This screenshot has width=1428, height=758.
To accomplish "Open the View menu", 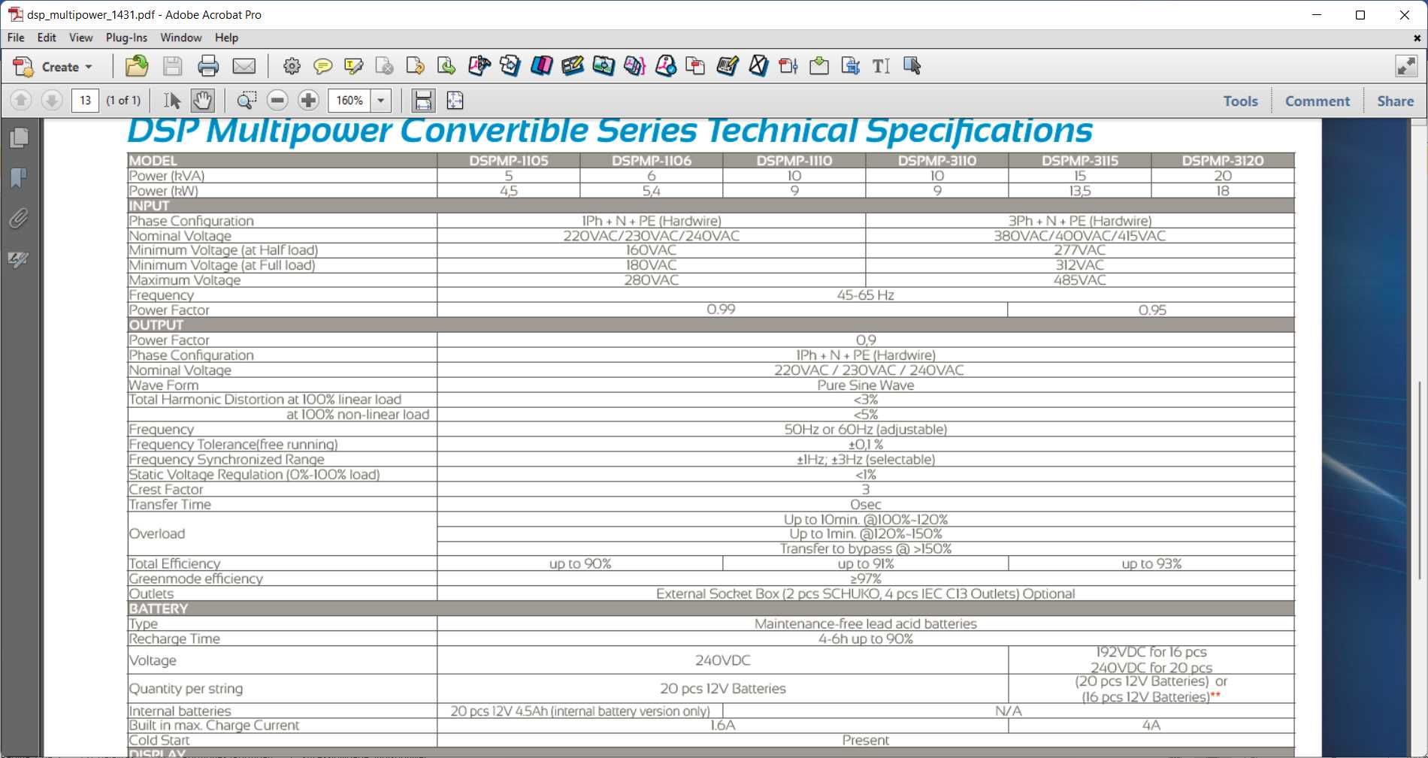I will [x=80, y=38].
